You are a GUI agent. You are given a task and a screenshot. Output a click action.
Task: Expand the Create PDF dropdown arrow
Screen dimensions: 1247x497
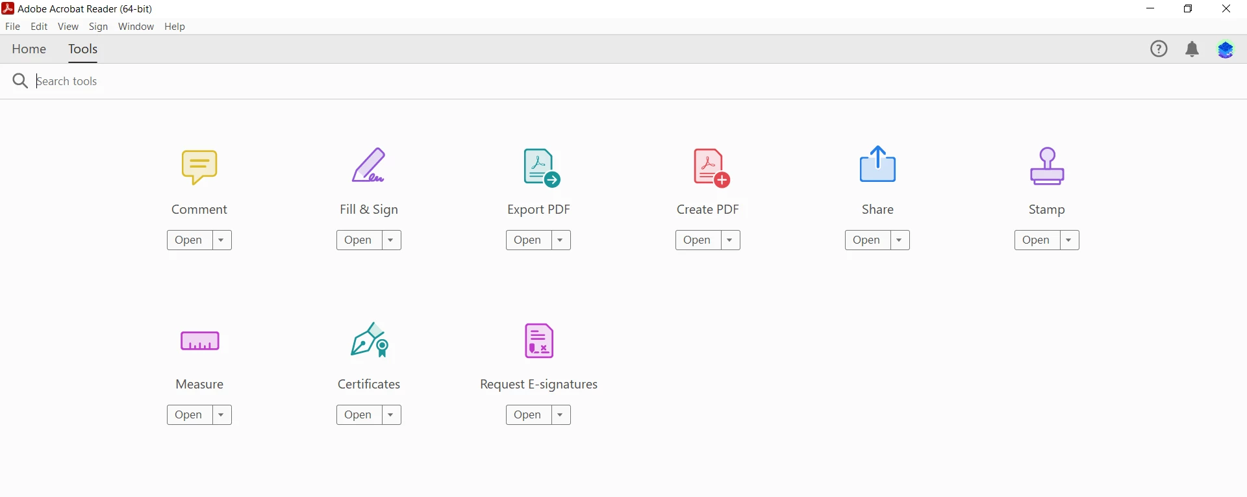[730, 240]
